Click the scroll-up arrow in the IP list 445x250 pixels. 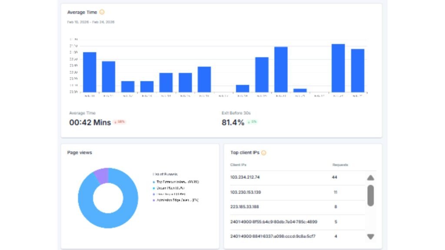(370, 177)
